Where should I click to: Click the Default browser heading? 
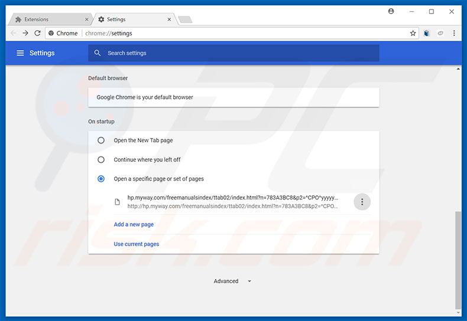coord(108,78)
